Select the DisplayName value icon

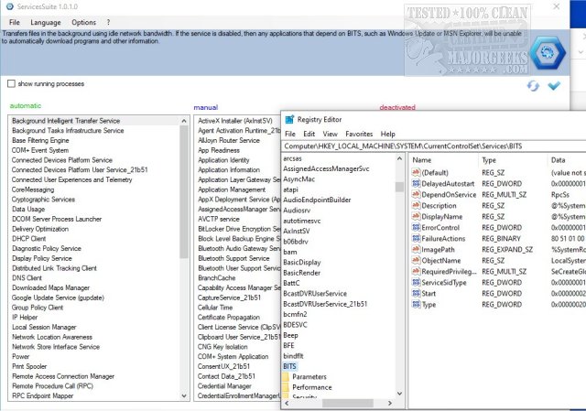(x=416, y=216)
